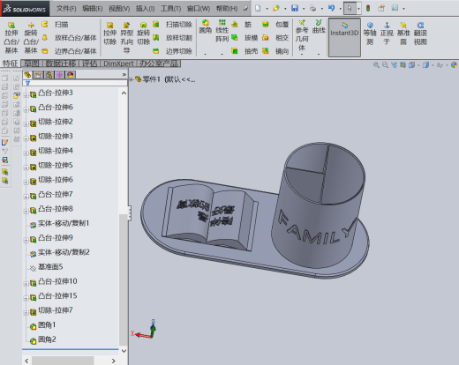Select the Mirror (镜向) feature
This screenshot has width=459, height=365.
(x=275, y=51)
